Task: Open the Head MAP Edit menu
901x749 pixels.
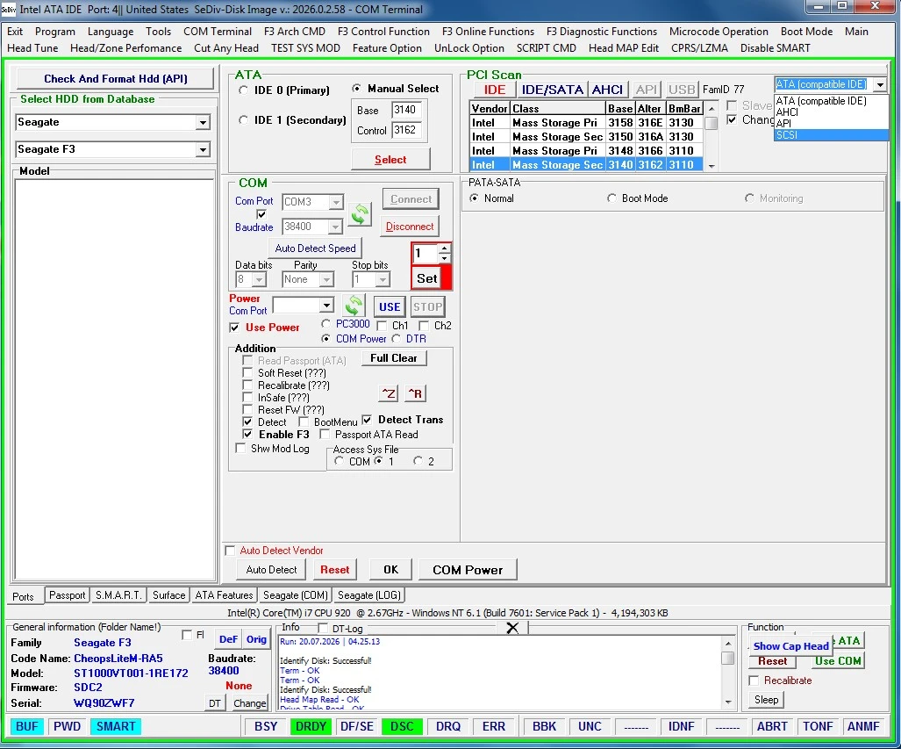Action: [x=624, y=48]
